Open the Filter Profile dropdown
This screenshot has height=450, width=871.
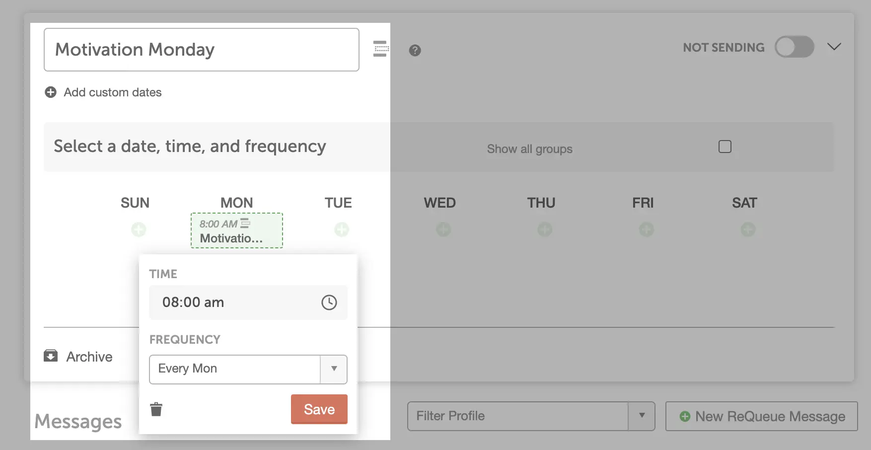click(x=531, y=416)
